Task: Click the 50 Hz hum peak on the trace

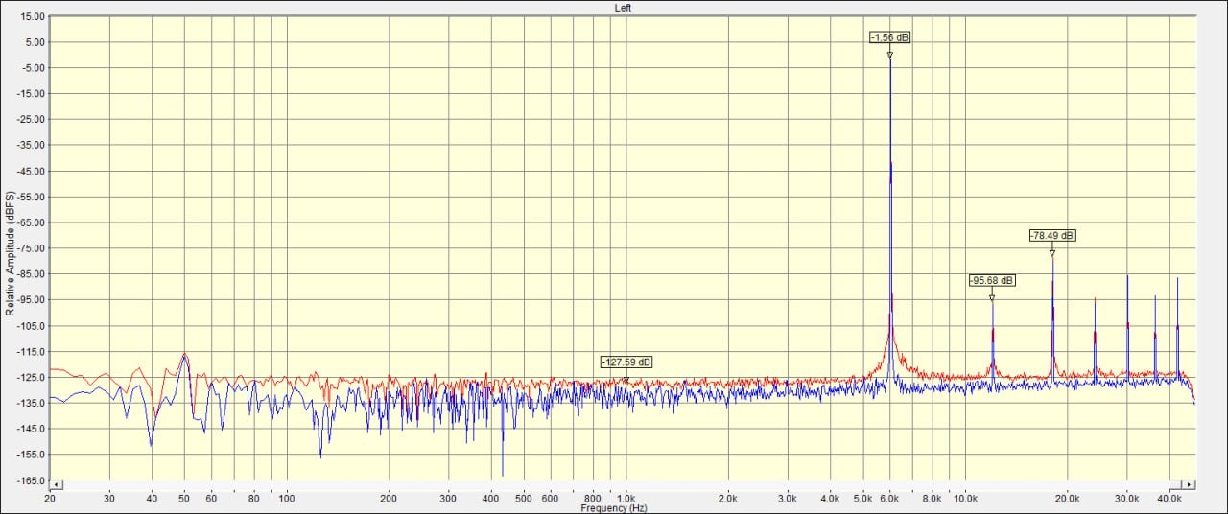Action: pos(184,355)
